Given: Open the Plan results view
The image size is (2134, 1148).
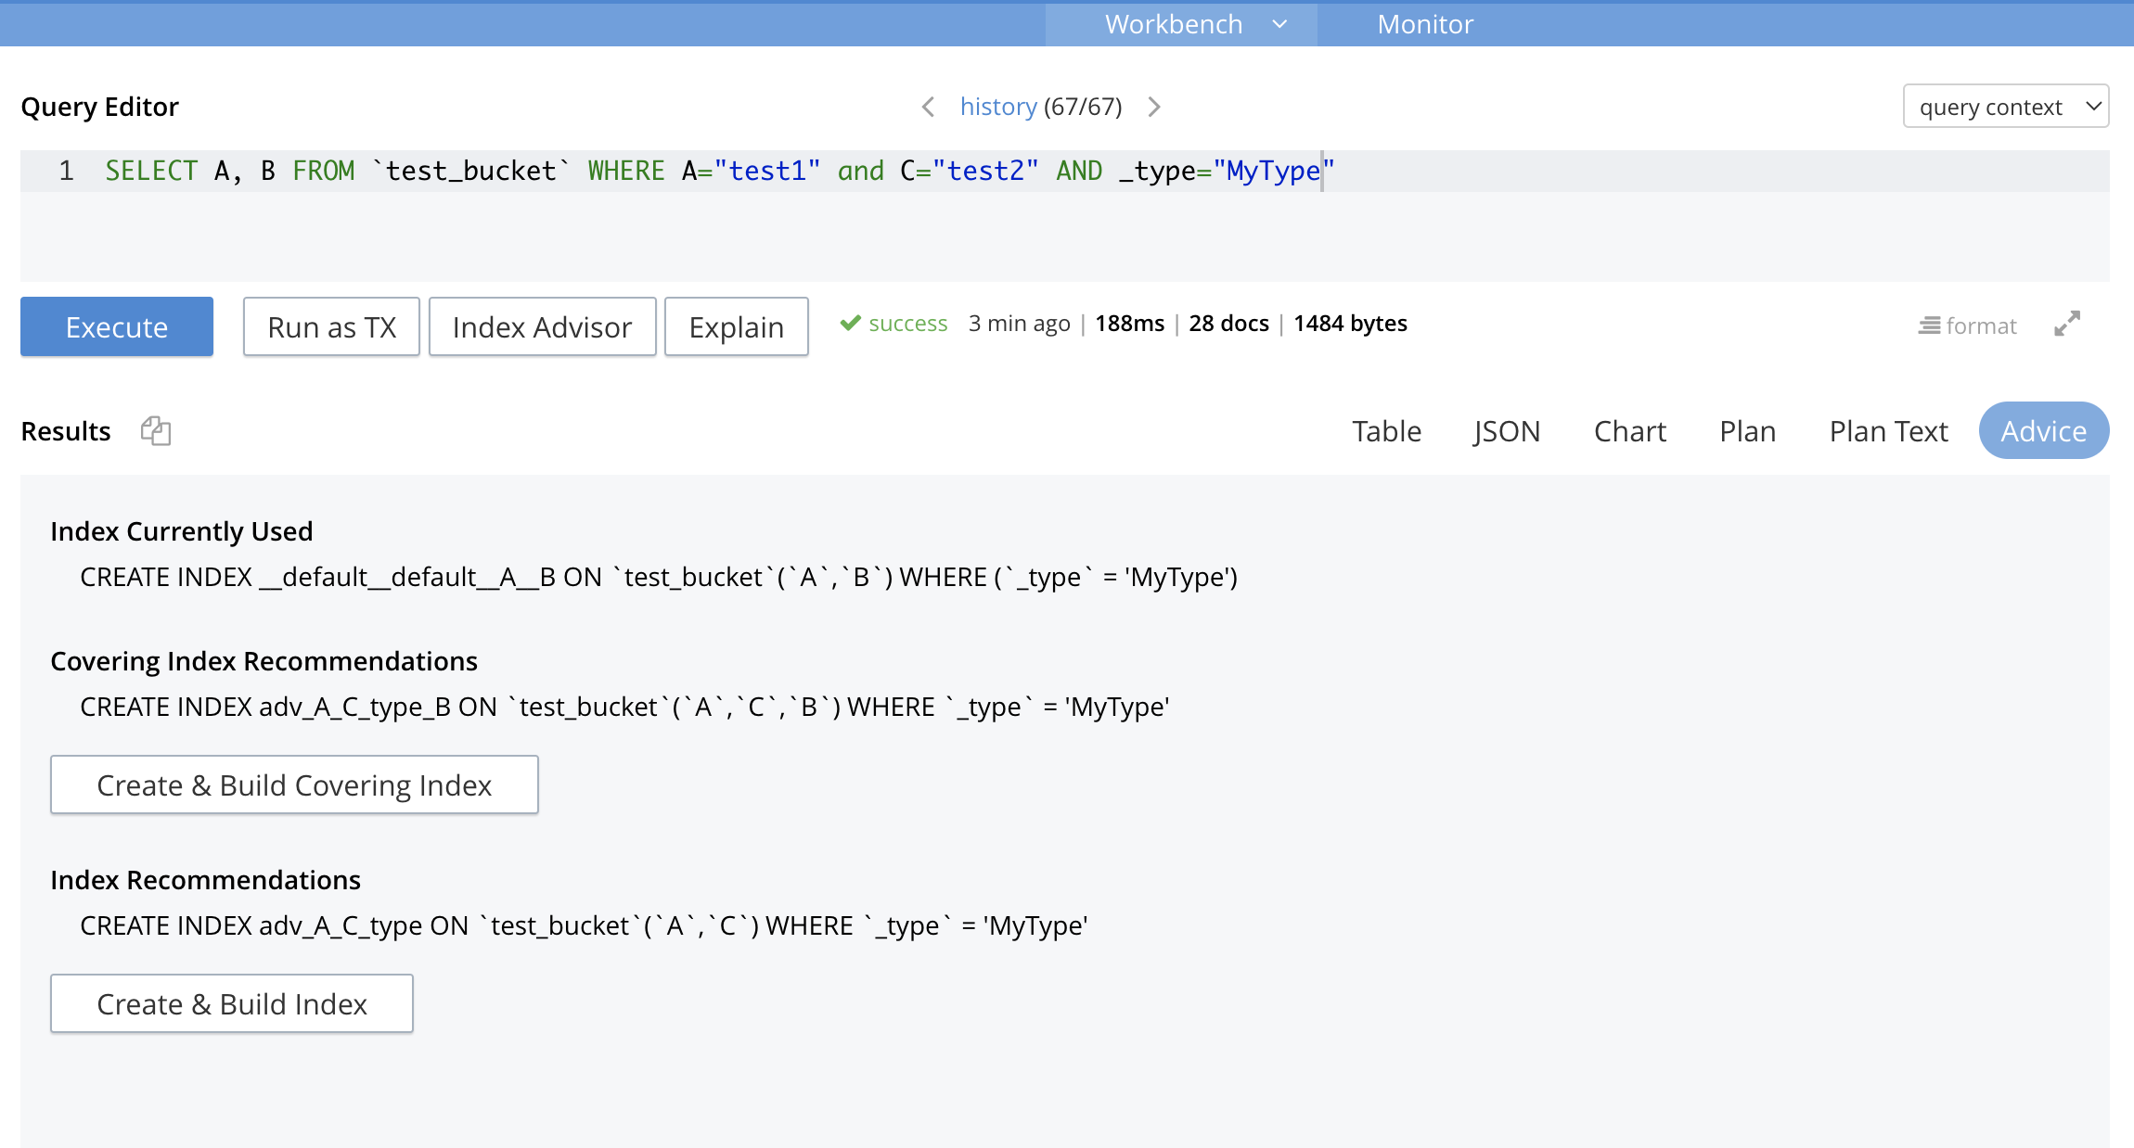Looking at the screenshot, I should (x=1747, y=431).
